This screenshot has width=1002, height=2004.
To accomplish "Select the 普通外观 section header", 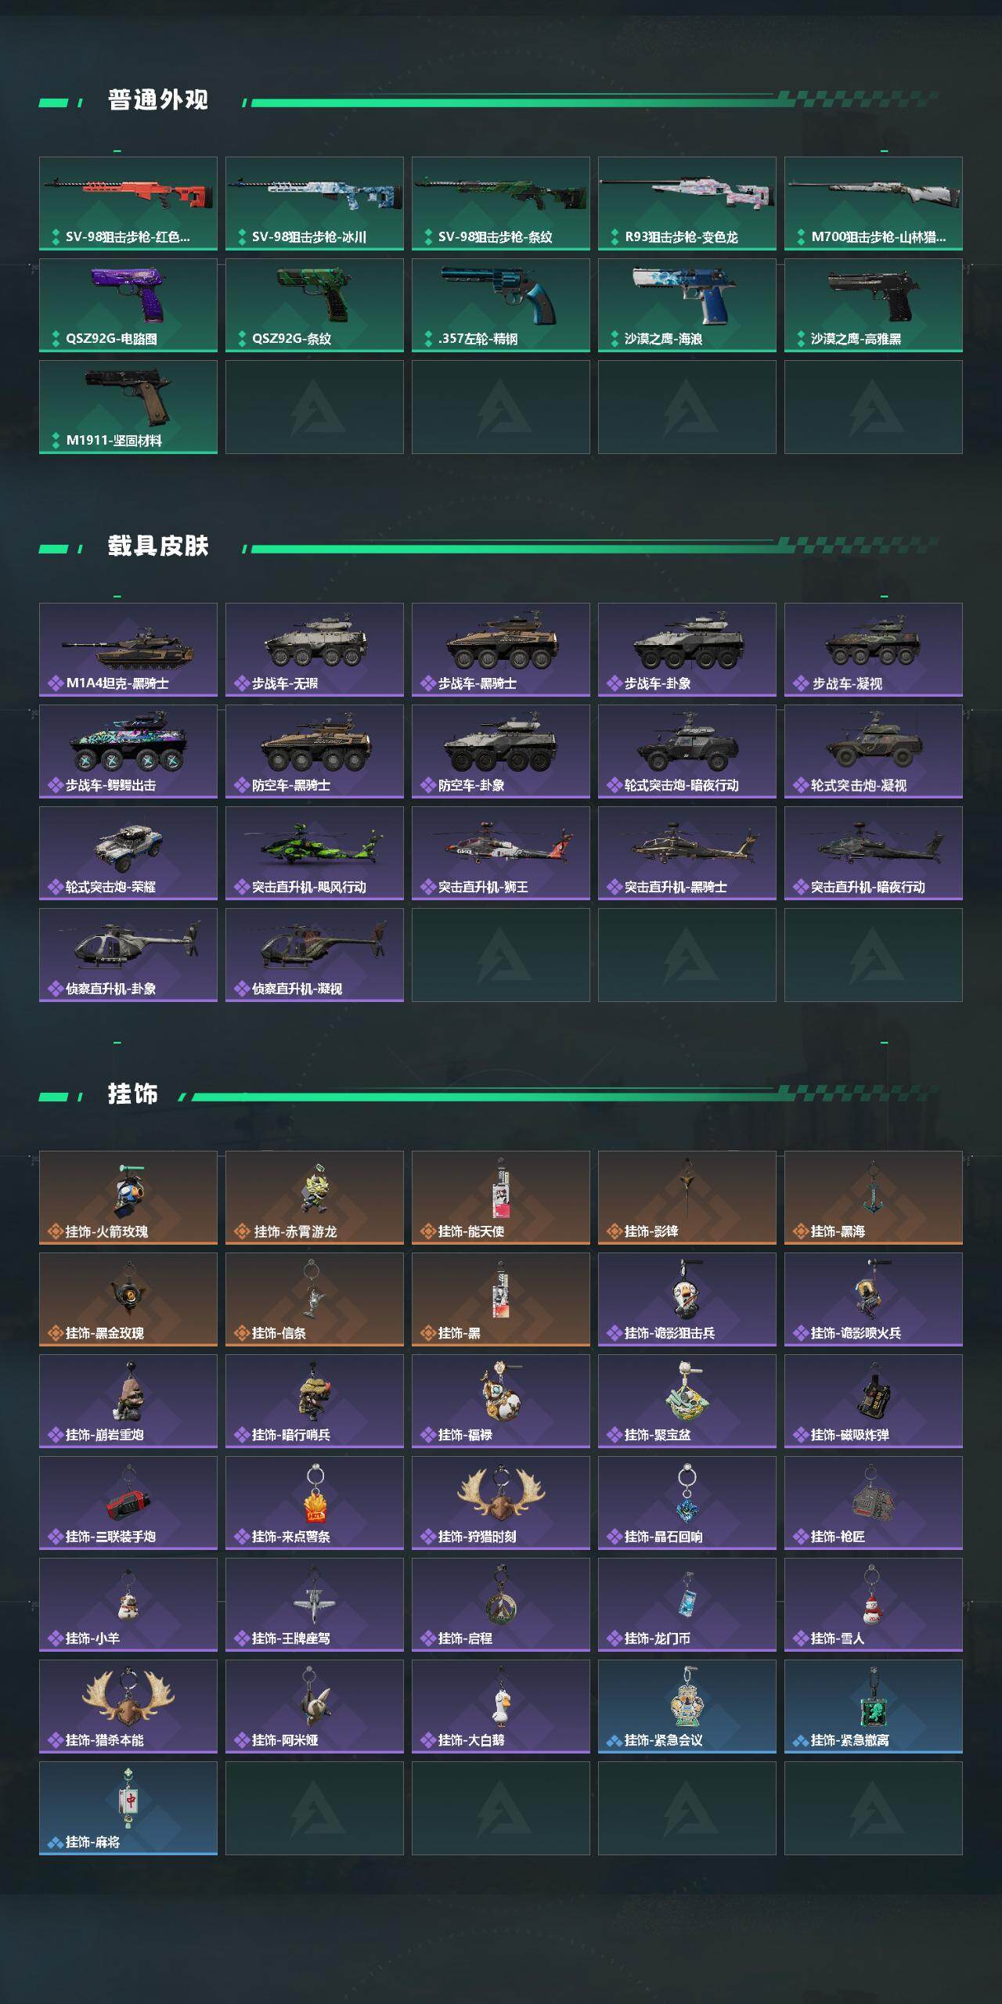I will coord(158,100).
